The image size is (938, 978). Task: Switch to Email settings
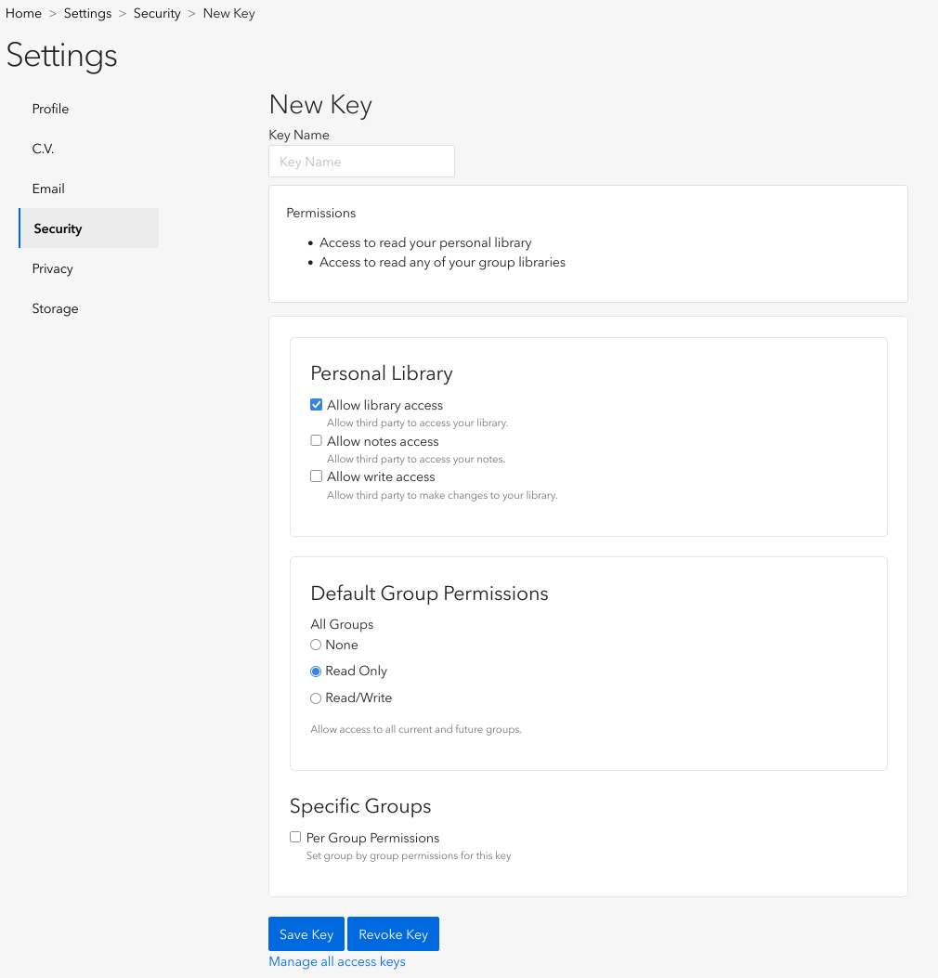click(48, 189)
